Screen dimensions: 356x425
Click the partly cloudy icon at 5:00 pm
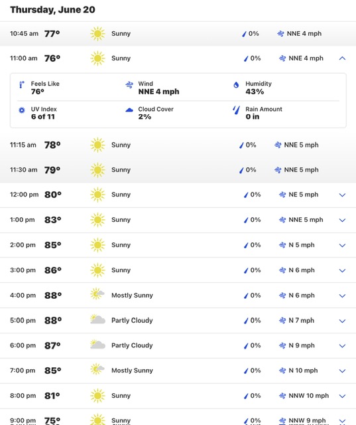pos(97,319)
